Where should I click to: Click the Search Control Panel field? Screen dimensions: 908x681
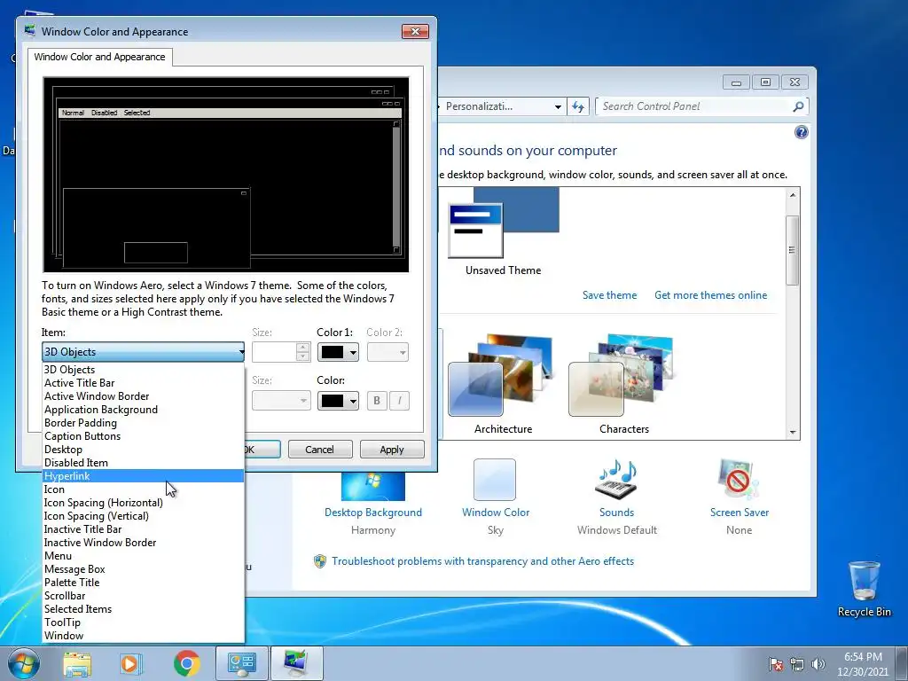coord(695,106)
